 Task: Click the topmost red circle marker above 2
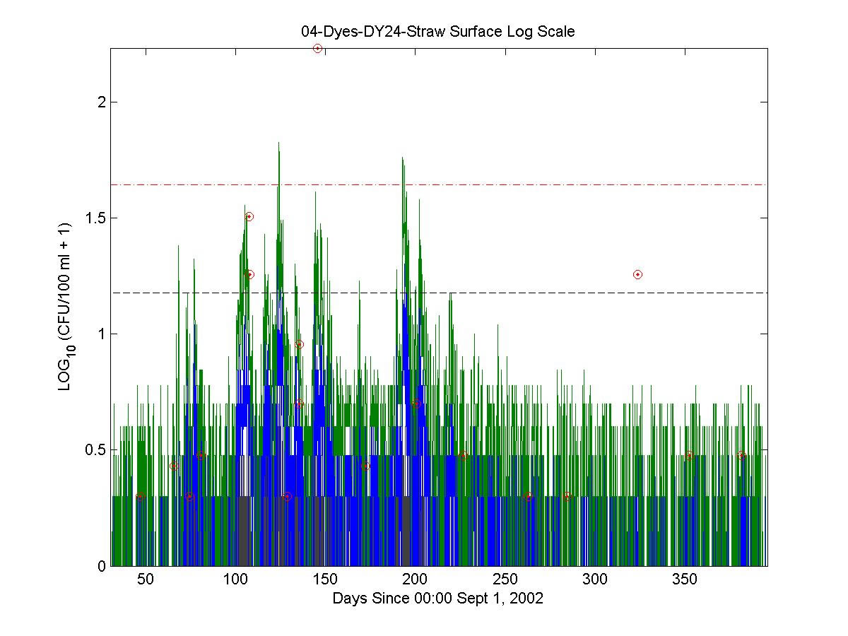(317, 48)
